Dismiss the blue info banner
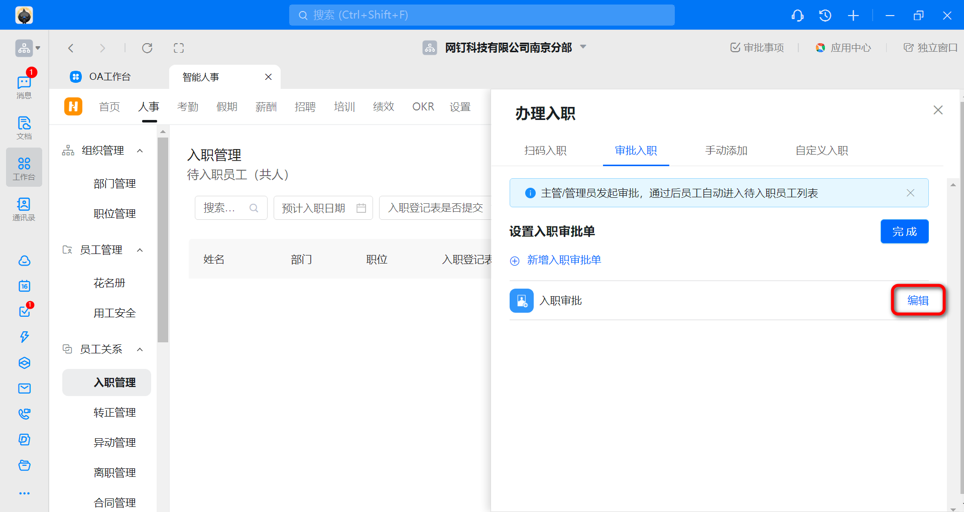This screenshot has height=512, width=964. [910, 193]
